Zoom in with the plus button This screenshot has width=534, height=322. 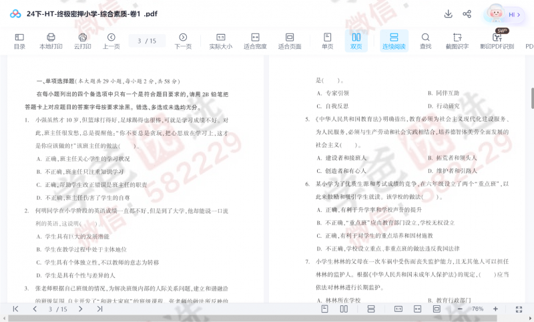coord(495,309)
